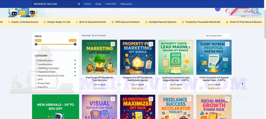
Task: Open Freelance Success Accelerator Toolkit thumbnail
Action: 176,107
